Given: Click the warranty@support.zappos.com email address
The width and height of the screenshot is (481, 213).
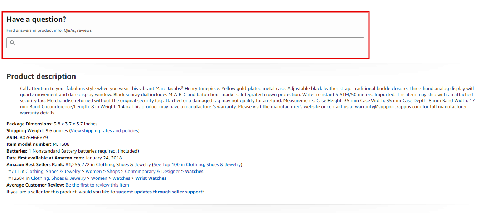Looking at the screenshot, I should pos(388,107).
